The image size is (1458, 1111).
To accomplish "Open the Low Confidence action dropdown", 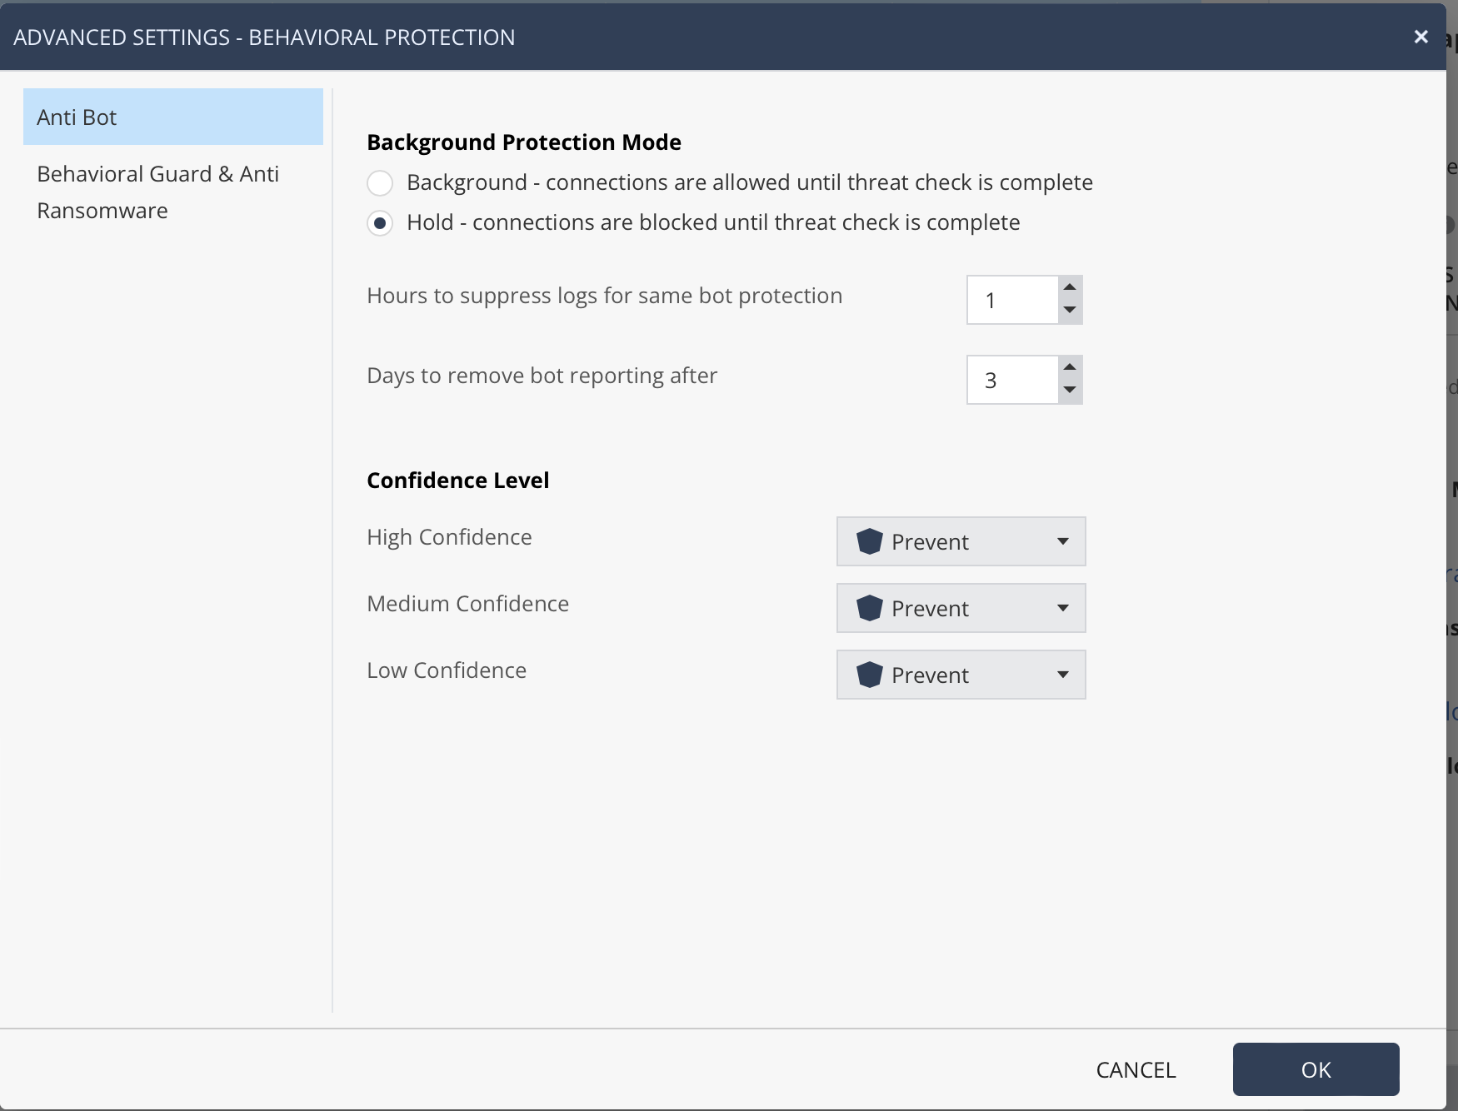I will pyautogui.click(x=961, y=675).
